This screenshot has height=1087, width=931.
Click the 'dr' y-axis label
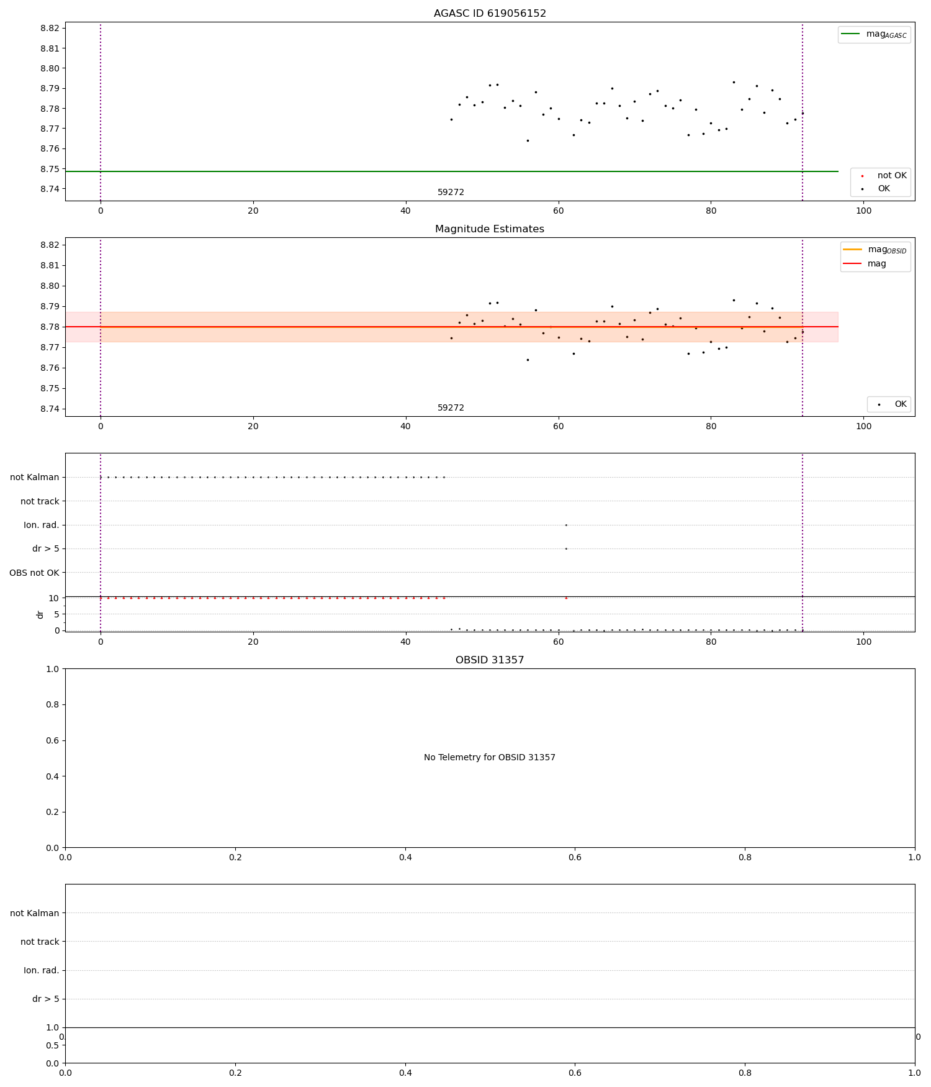coord(40,614)
